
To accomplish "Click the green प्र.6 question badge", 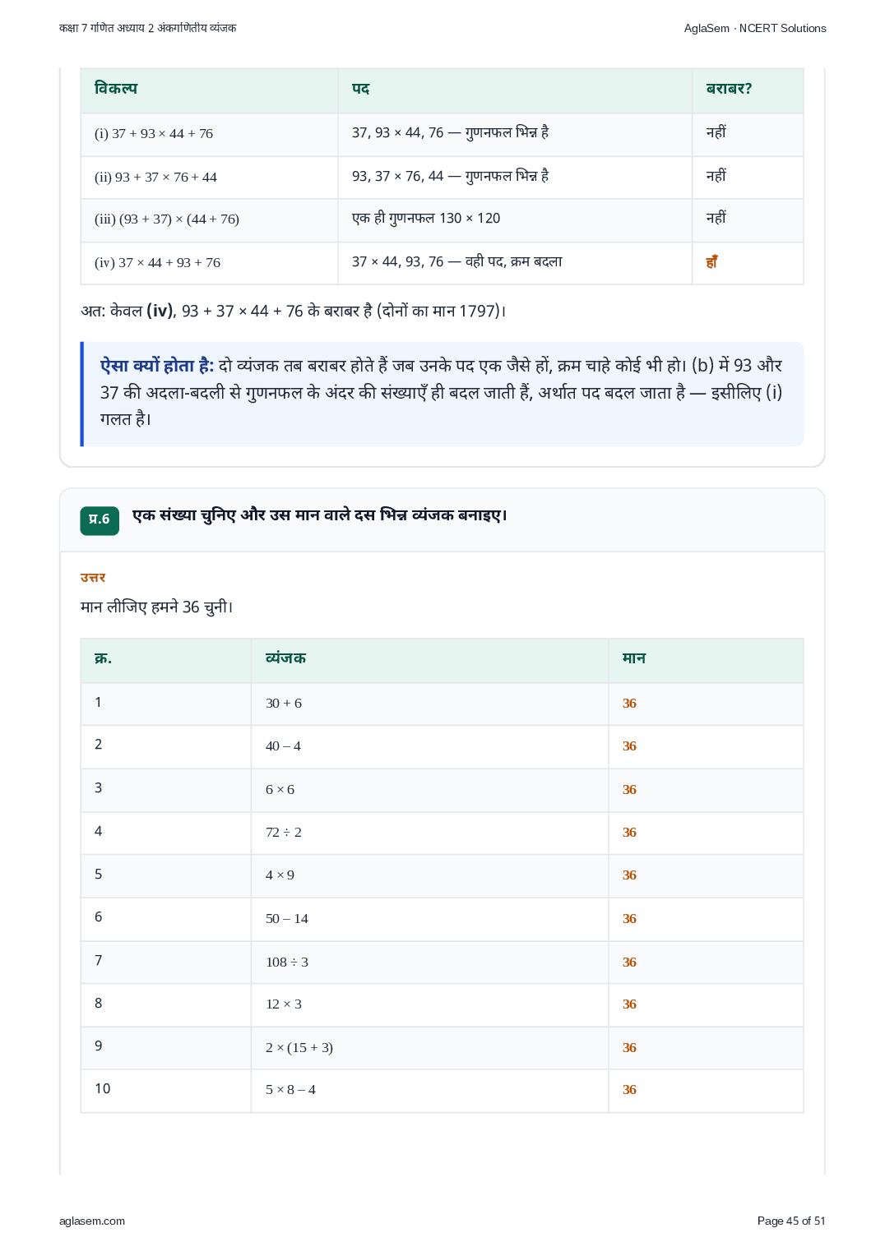I will click(x=100, y=519).
